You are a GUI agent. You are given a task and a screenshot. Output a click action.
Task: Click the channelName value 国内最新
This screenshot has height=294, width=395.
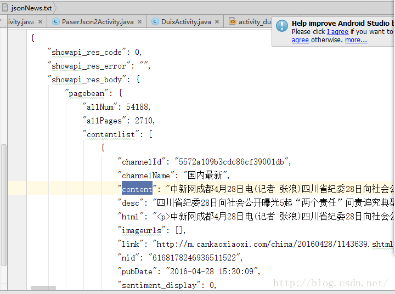(205, 176)
